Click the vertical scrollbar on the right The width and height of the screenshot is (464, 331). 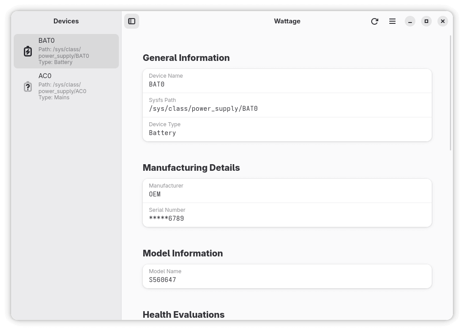point(451,93)
